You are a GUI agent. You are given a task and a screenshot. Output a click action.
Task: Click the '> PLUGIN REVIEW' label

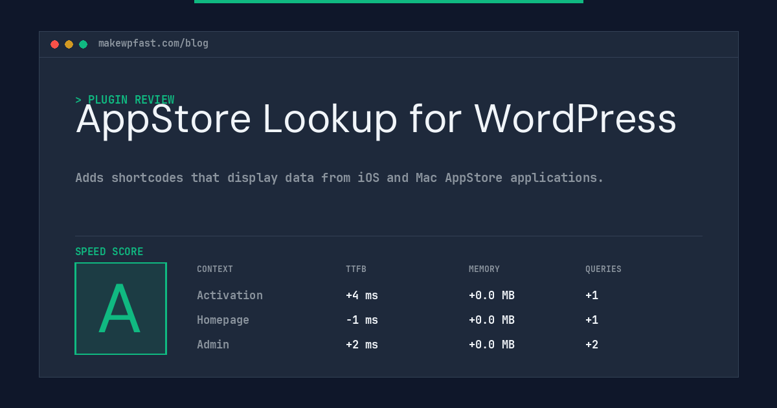tap(125, 100)
